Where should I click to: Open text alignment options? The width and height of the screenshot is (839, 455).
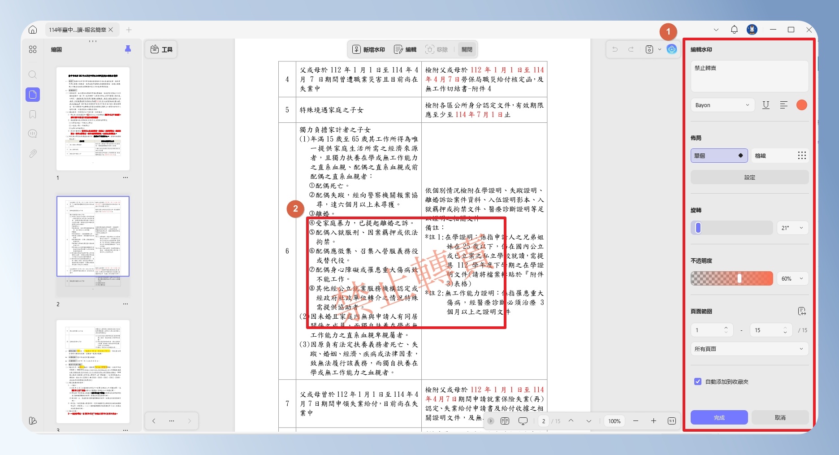point(783,105)
